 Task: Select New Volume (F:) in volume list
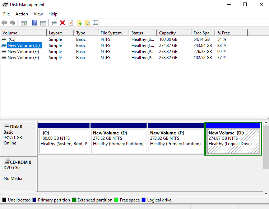tap(23, 58)
